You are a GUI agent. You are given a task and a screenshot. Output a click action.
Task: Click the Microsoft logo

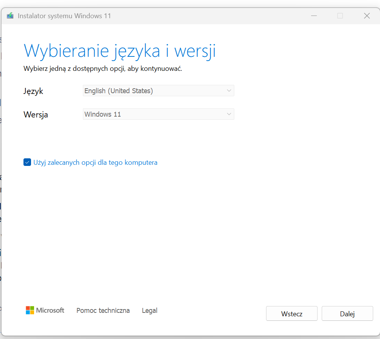pos(45,310)
